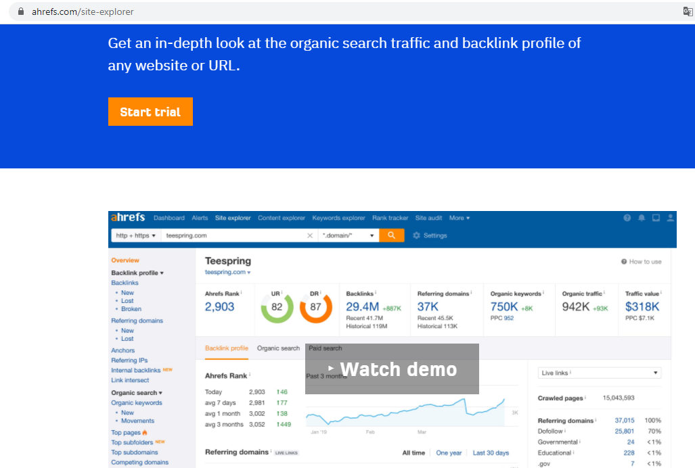Select Site explorer in top menu

click(233, 218)
